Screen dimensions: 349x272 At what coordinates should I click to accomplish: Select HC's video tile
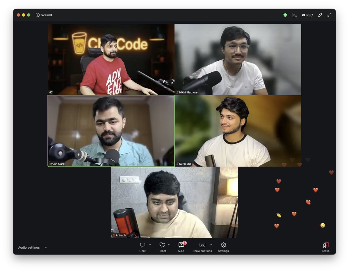coord(111,59)
